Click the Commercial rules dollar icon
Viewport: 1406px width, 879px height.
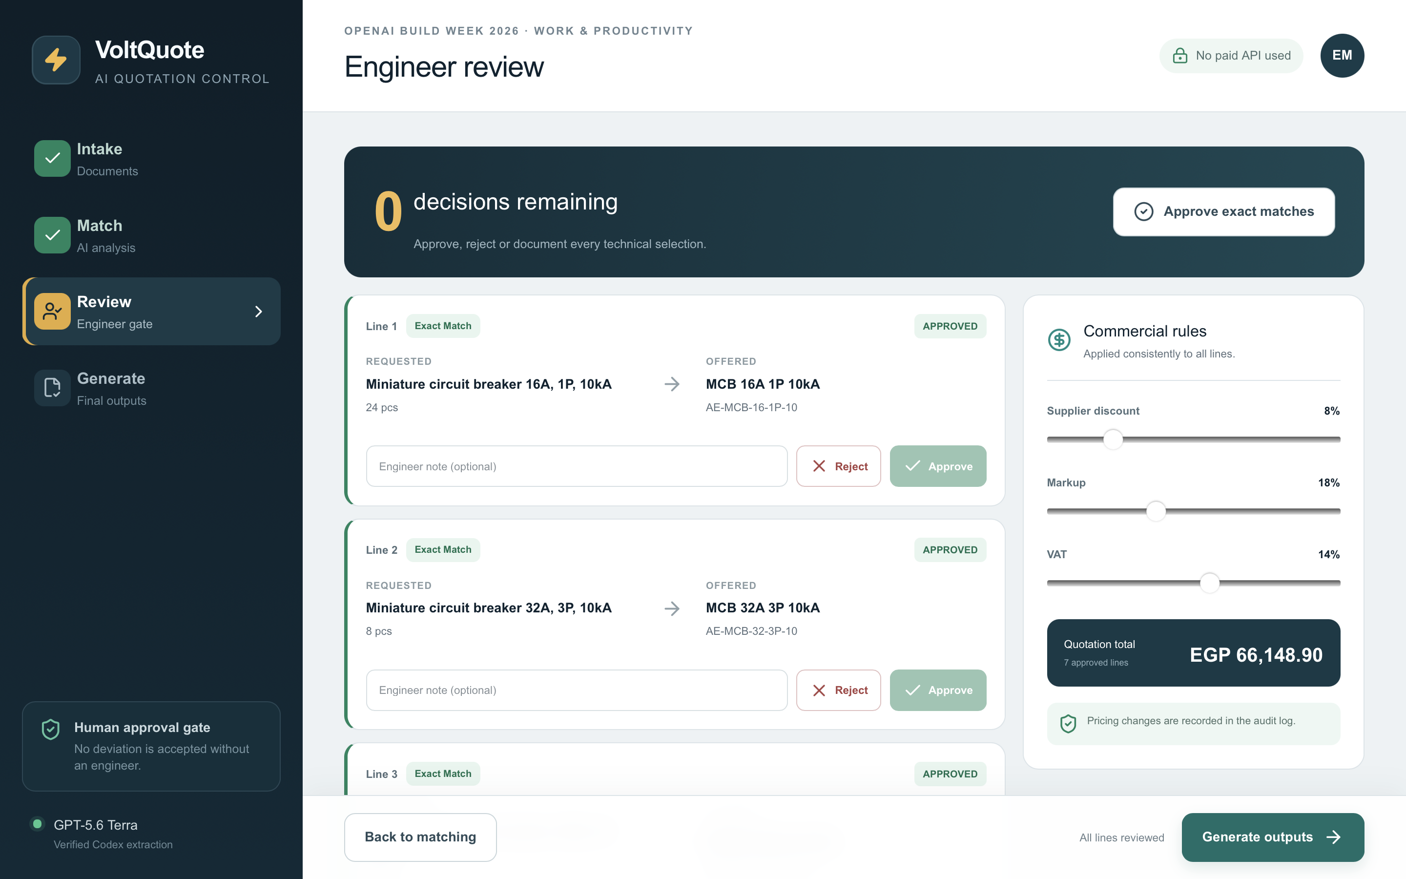1059,339
